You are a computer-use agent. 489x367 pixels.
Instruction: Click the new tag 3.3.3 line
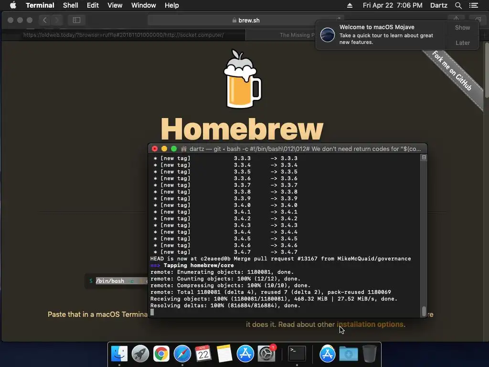225,158
